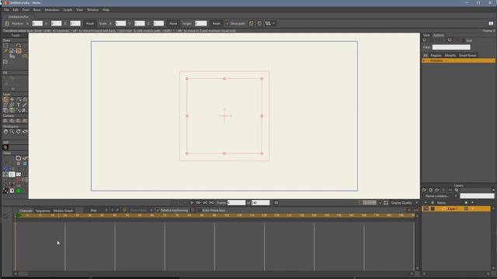497x279 pixels.
Task: Open the Display Quality dropdown
Action: click(x=403, y=203)
